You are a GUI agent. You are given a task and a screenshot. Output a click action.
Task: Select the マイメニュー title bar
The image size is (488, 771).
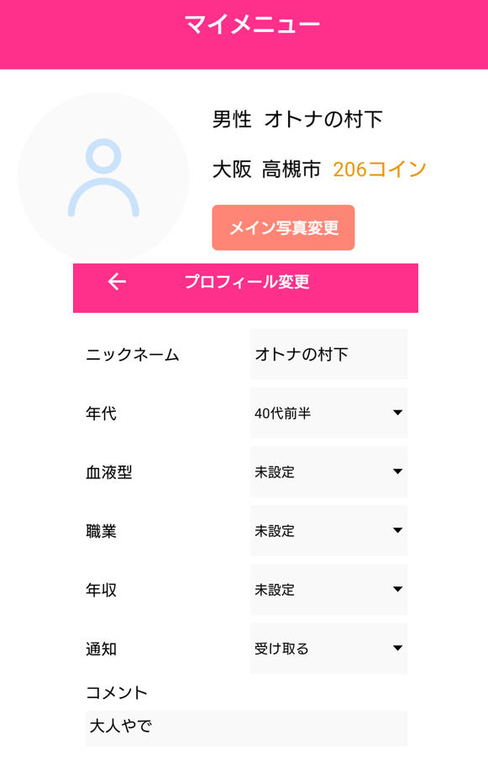pyautogui.click(x=244, y=23)
